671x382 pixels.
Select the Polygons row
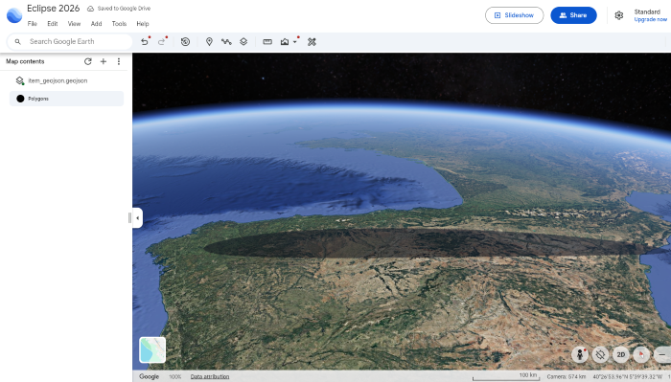66,99
